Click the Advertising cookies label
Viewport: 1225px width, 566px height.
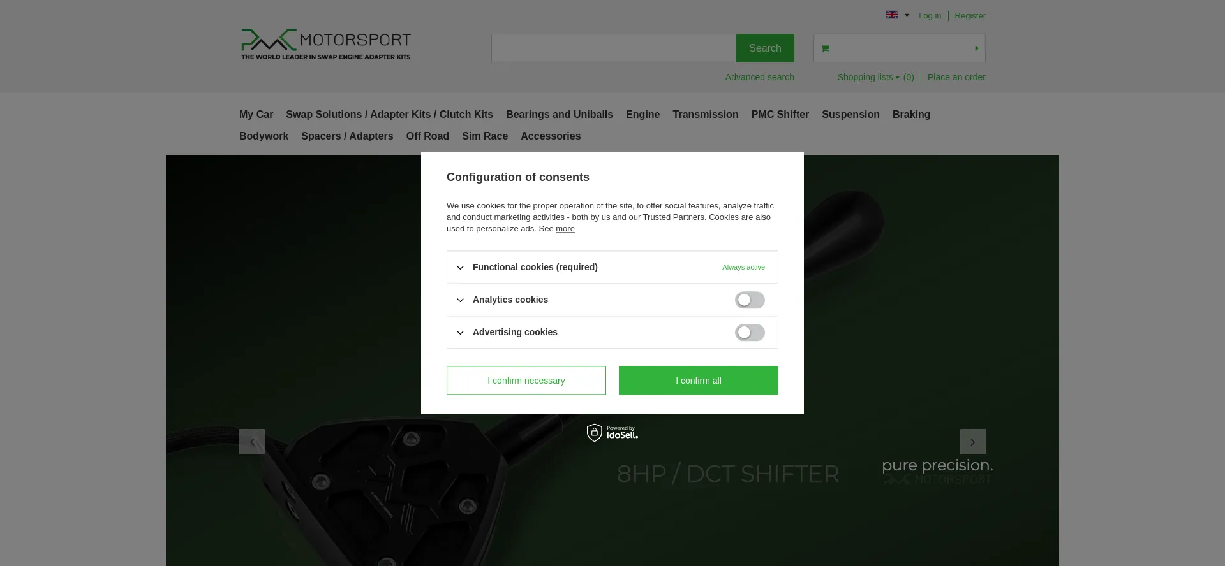[515, 332]
